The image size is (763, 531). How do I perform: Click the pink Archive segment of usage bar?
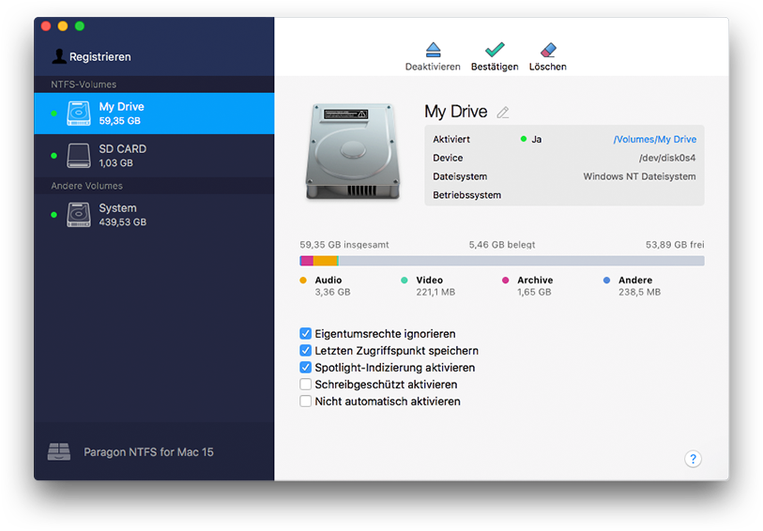coord(307,261)
